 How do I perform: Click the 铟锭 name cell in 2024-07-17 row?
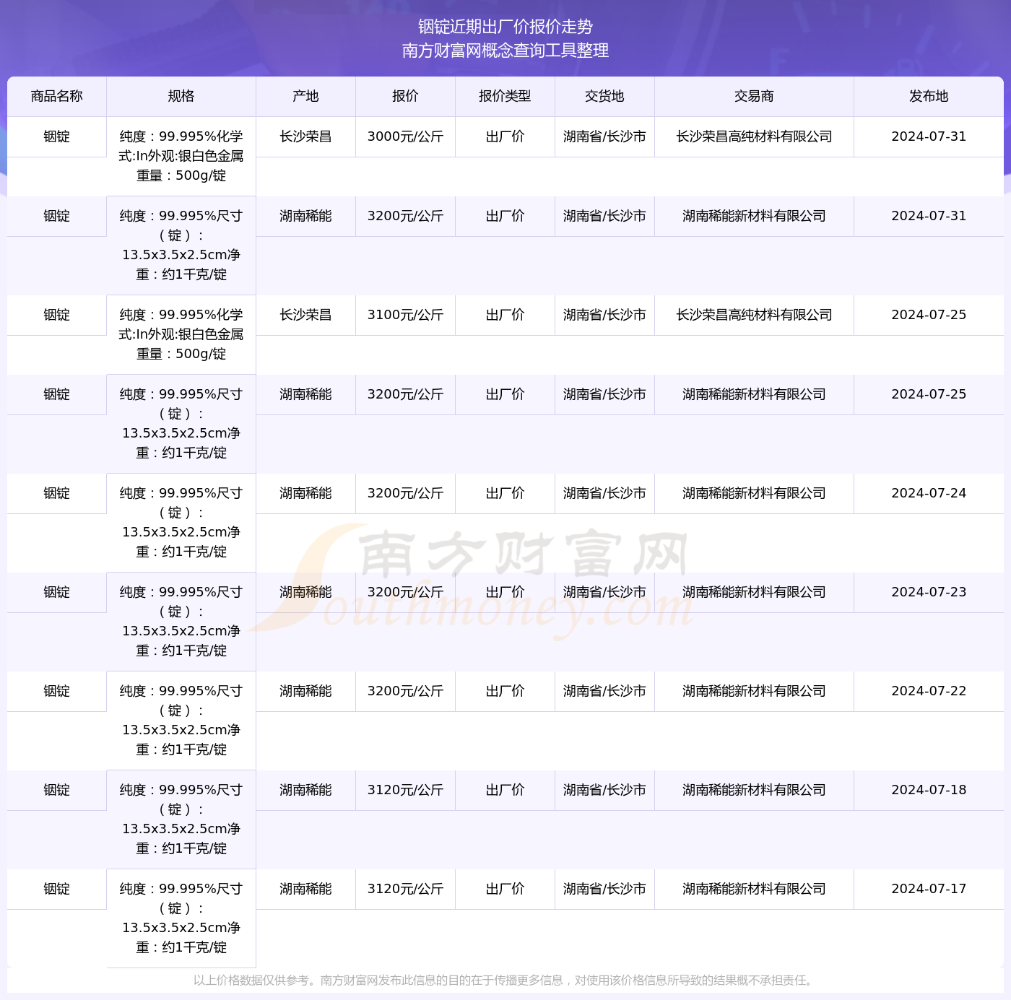coord(57,889)
